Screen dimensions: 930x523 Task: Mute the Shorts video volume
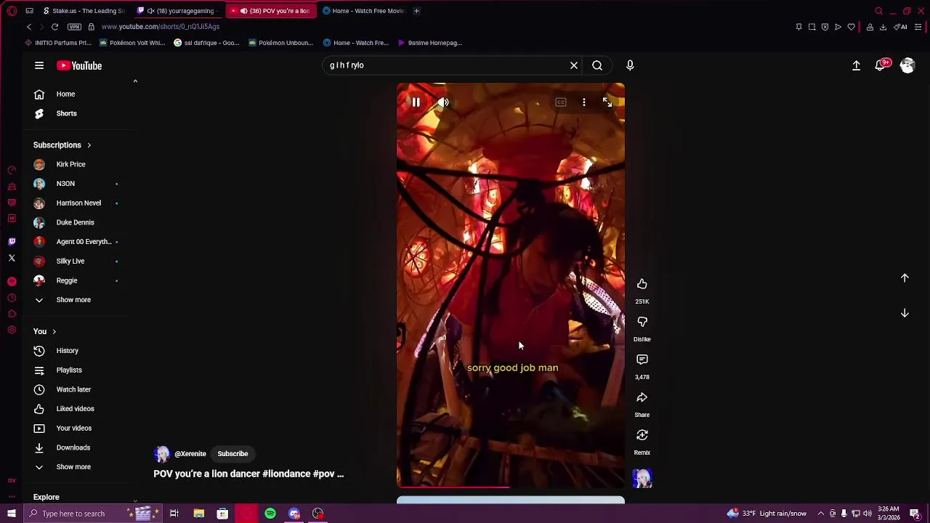(x=443, y=102)
